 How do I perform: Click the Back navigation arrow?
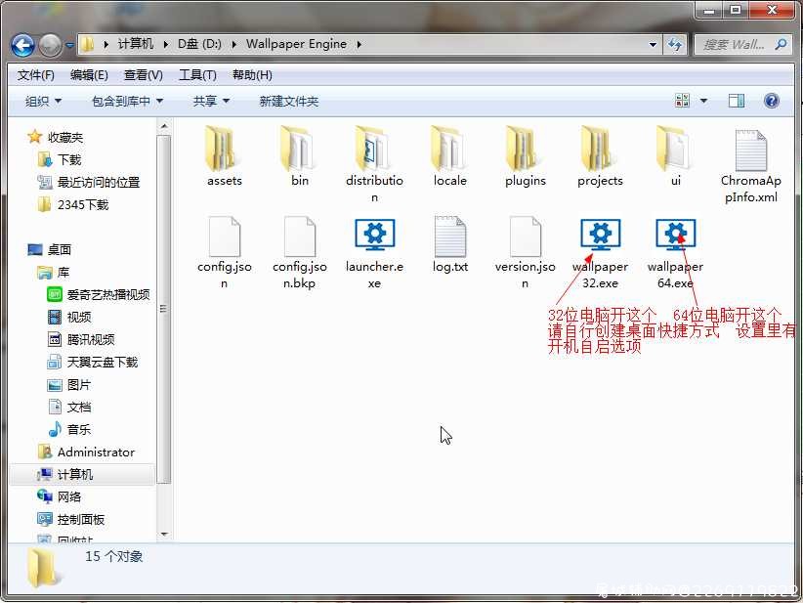tap(23, 45)
